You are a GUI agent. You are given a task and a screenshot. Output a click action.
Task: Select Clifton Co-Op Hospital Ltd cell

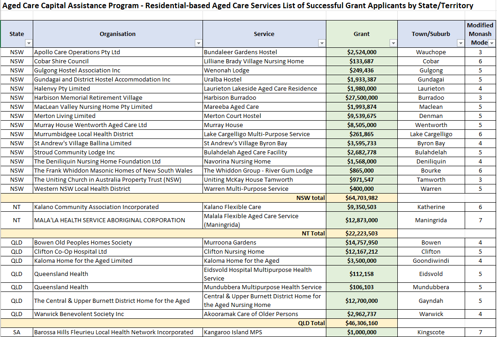coord(117,251)
